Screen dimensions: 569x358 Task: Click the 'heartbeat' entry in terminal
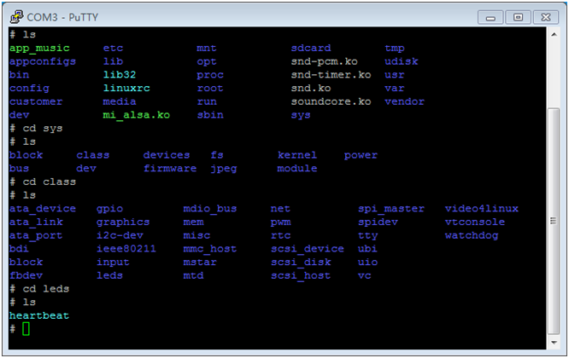39,315
